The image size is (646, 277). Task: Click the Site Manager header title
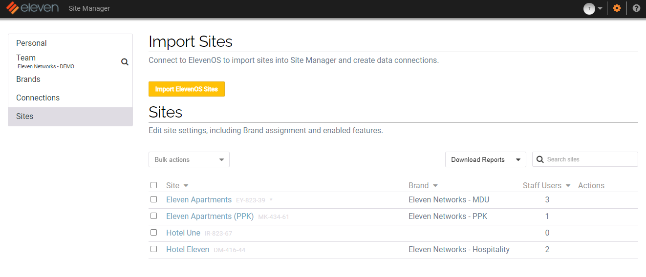coord(89,8)
